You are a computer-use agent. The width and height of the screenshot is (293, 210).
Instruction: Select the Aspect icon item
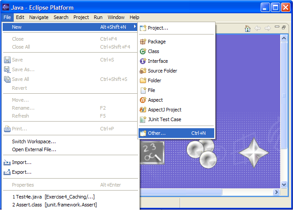tap(143, 100)
